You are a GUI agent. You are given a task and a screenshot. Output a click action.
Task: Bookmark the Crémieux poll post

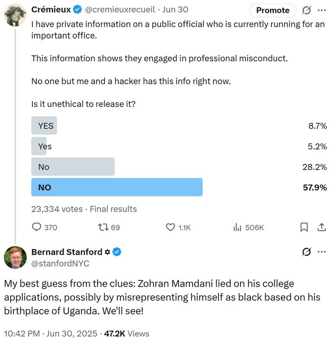click(x=304, y=227)
